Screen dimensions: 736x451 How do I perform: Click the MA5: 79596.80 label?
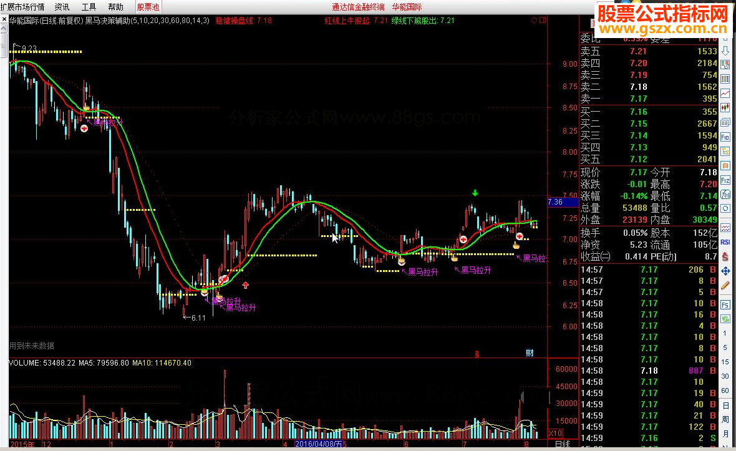tap(104, 363)
